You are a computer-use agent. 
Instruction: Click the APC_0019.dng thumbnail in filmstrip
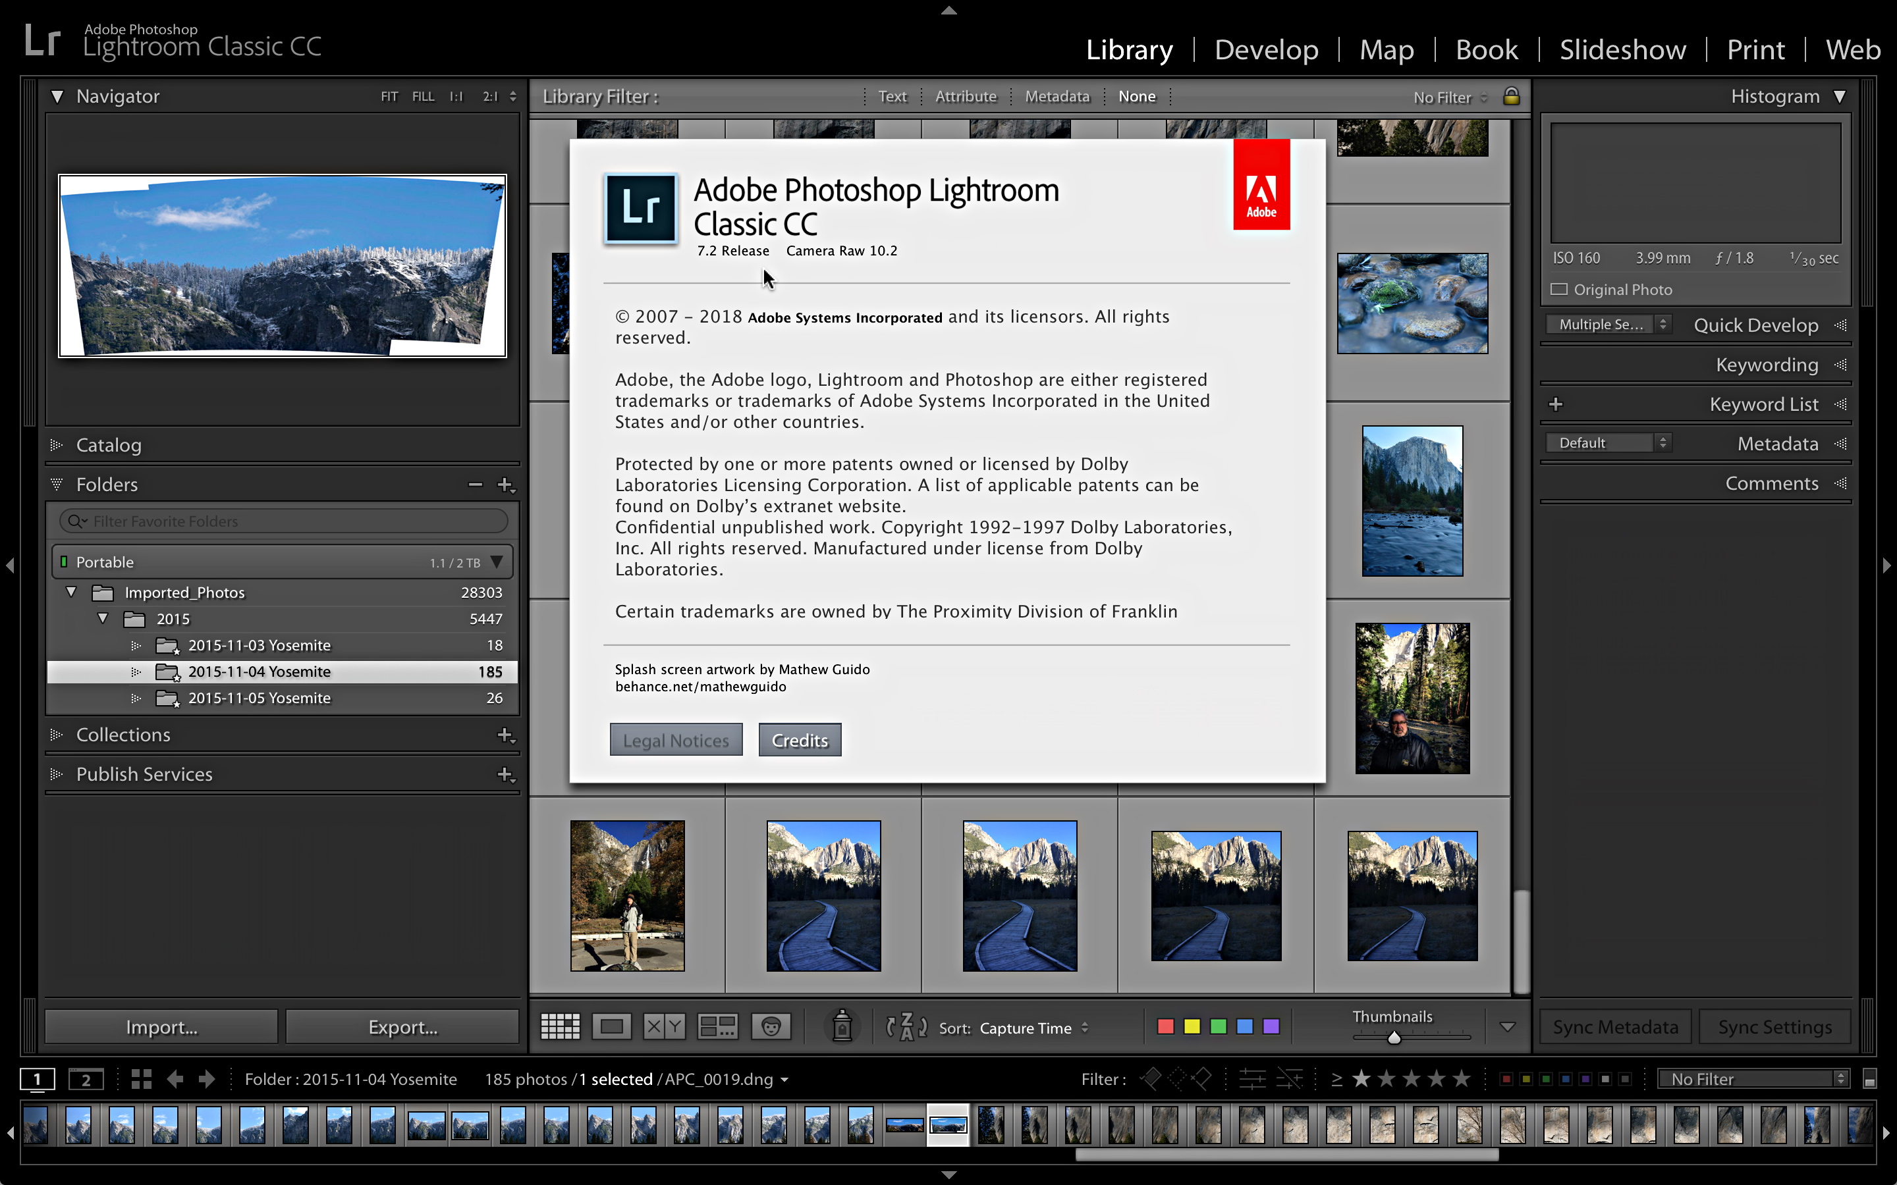pyautogui.click(x=948, y=1125)
